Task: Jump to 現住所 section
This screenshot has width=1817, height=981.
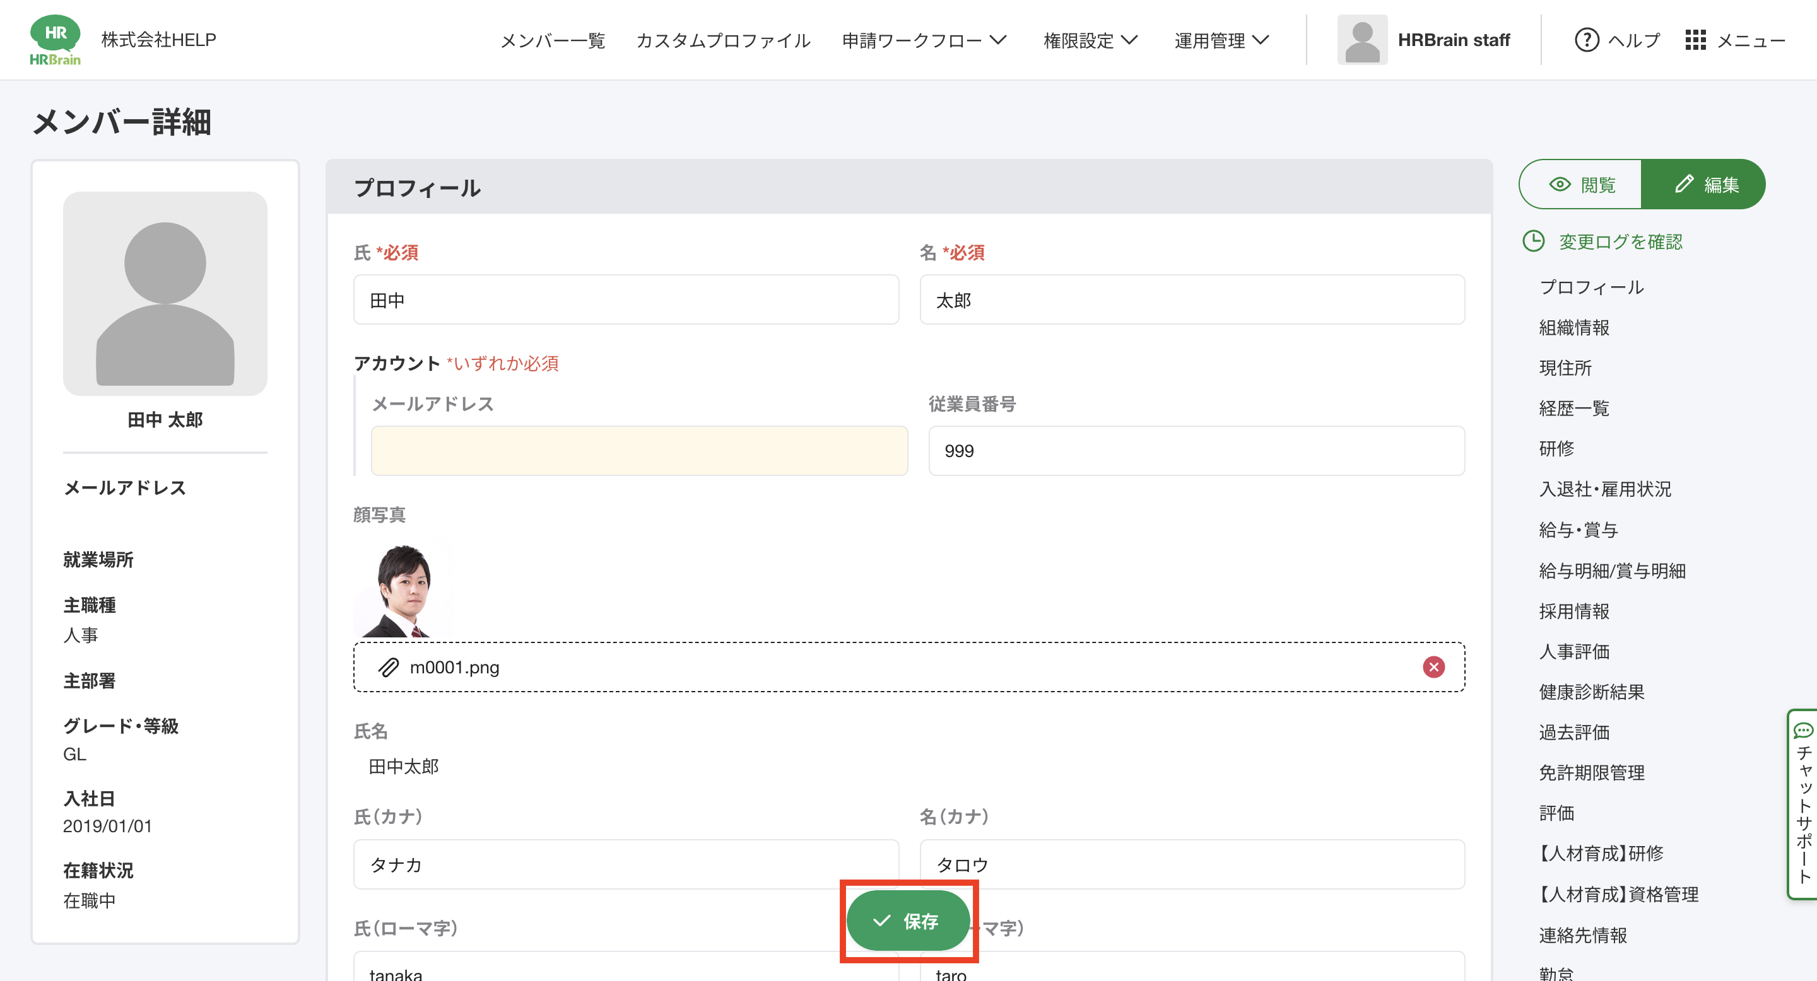Action: [1565, 367]
